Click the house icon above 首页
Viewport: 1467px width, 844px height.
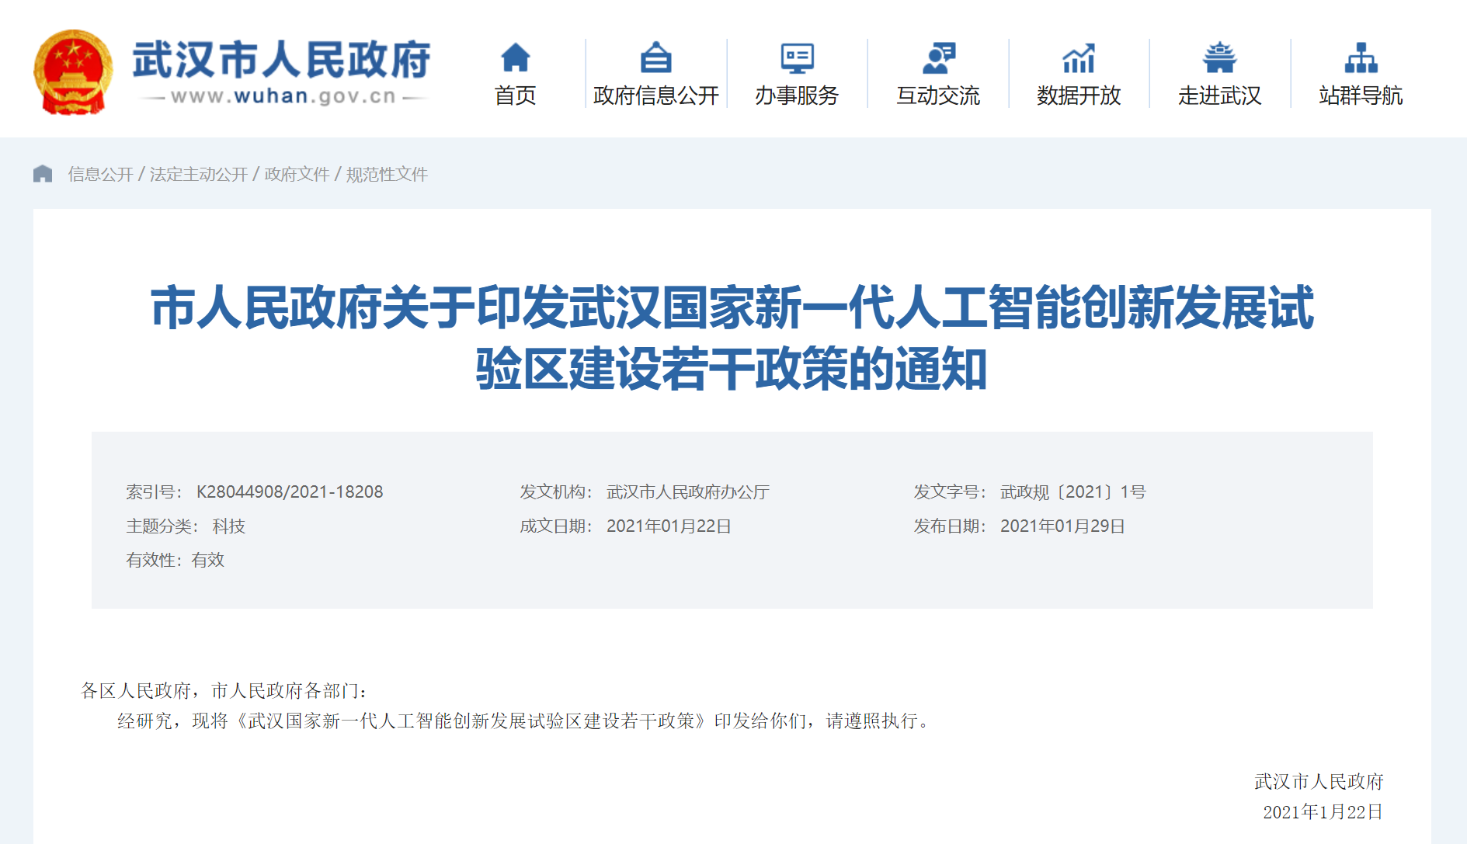coord(515,57)
